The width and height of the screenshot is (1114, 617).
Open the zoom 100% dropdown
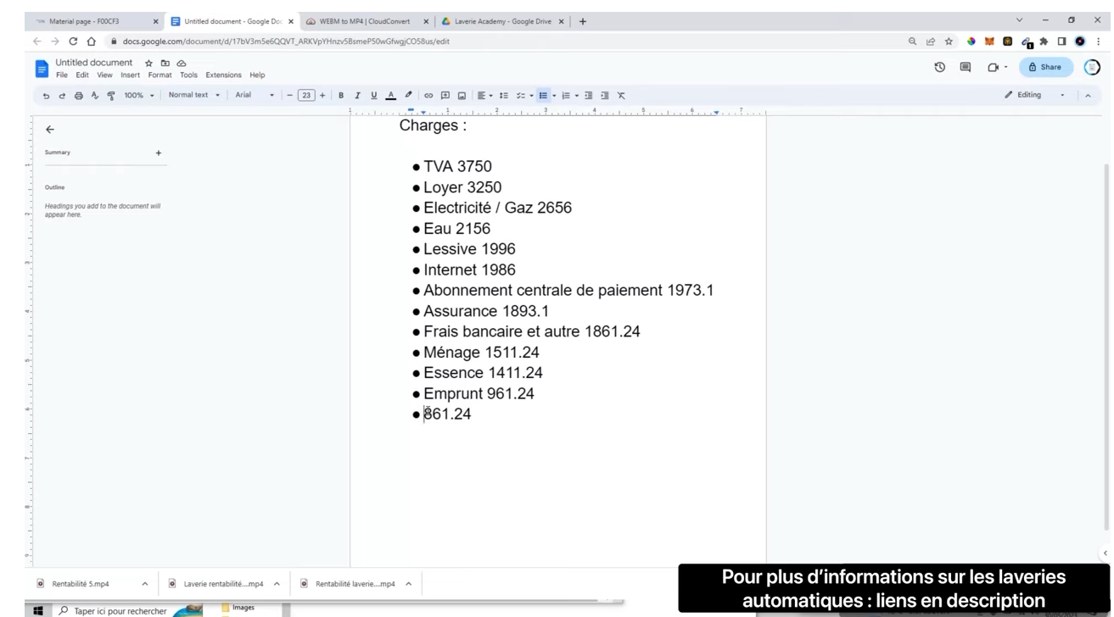coord(140,96)
